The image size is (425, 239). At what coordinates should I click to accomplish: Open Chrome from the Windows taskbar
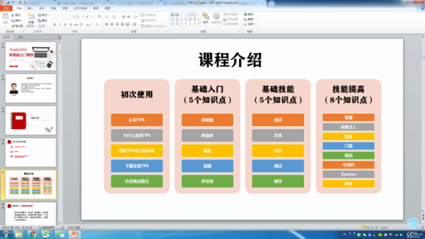tap(33, 234)
